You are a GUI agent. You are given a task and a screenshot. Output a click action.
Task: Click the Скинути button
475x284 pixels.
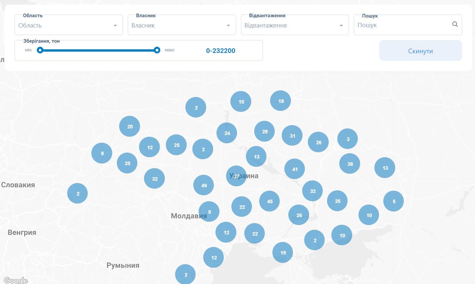pos(420,51)
